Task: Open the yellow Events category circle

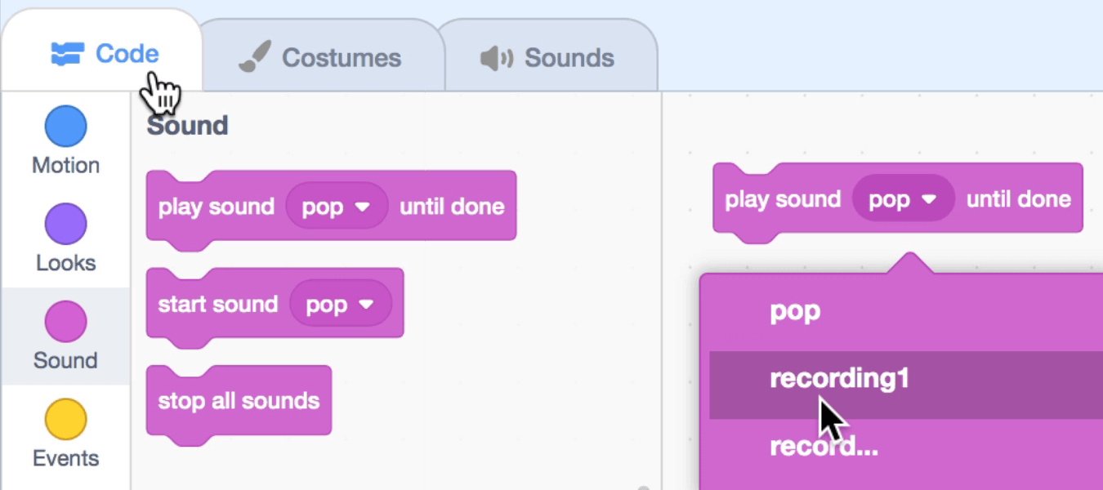Action: click(65, 420)
